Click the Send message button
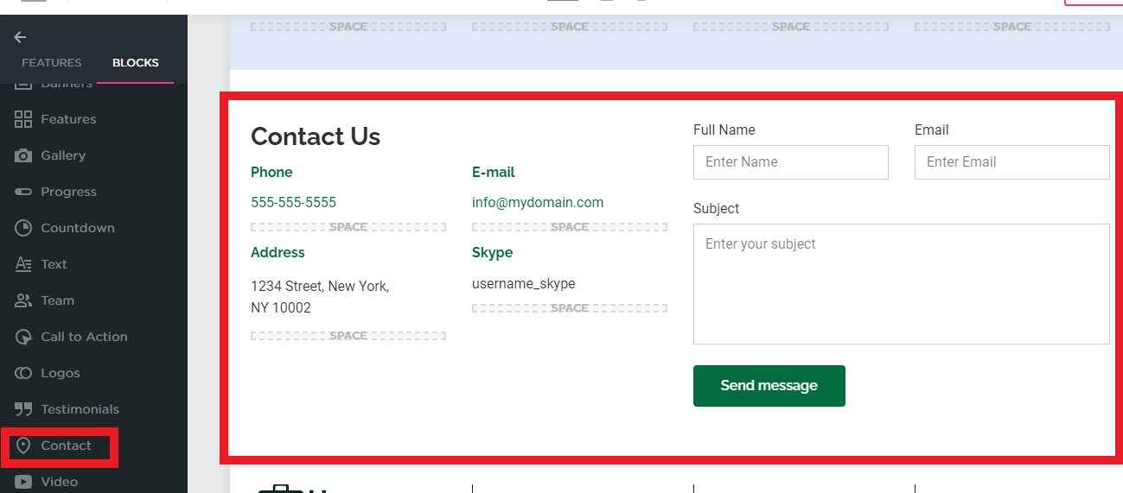1123x493 pixels. 769,386
